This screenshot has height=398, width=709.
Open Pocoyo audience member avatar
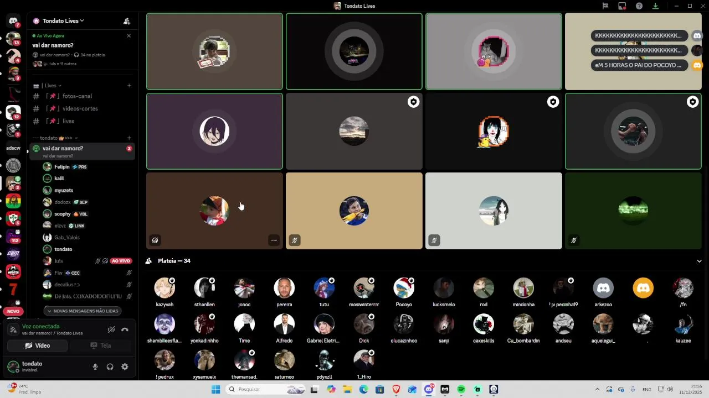pos(404,288)
